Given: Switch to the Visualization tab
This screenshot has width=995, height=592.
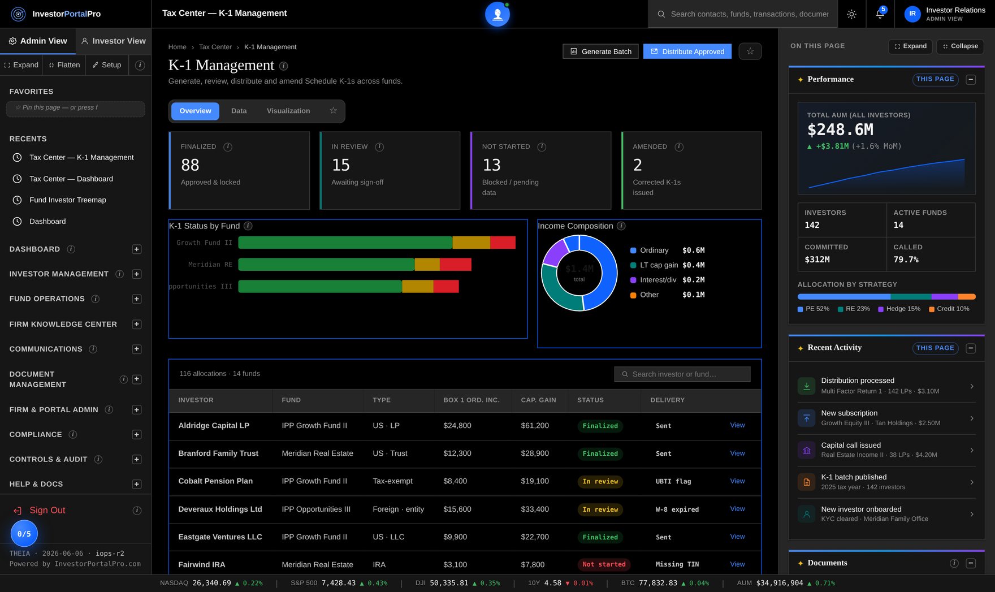Looking at the screenshot, I should click(288, 111).
